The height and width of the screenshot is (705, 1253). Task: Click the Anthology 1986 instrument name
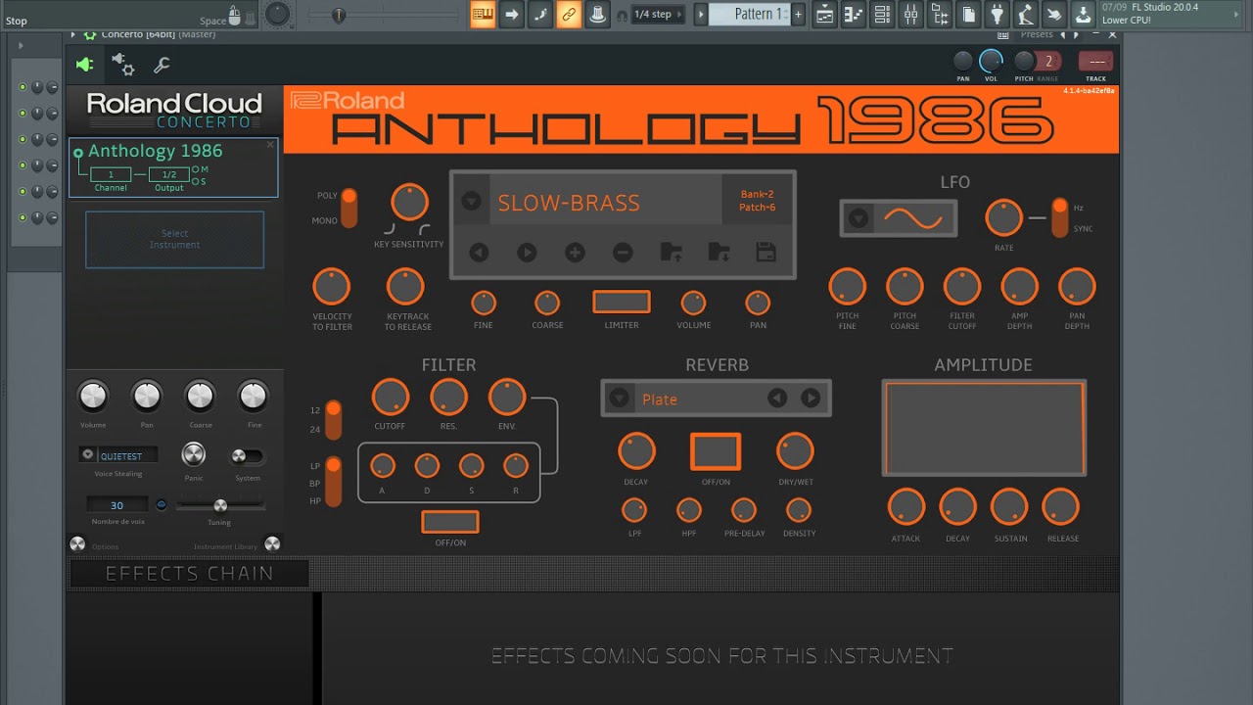[155, 151]
